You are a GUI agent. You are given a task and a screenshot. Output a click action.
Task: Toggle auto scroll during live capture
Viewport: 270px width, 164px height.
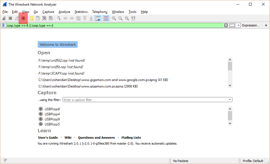point(98,18)
